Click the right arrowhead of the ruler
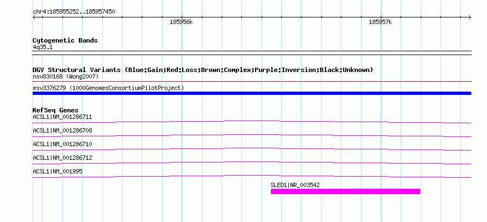The width and height of the screenshot is (487, 222). (x=470, y=17)
